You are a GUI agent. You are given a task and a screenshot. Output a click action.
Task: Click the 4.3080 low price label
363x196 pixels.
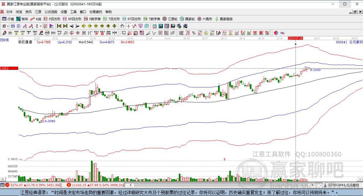pos(50,121)
